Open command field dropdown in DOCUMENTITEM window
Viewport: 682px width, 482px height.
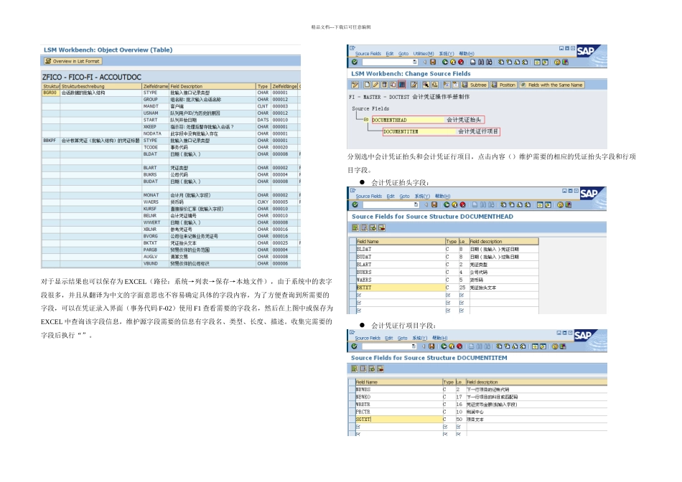[414, 346]
